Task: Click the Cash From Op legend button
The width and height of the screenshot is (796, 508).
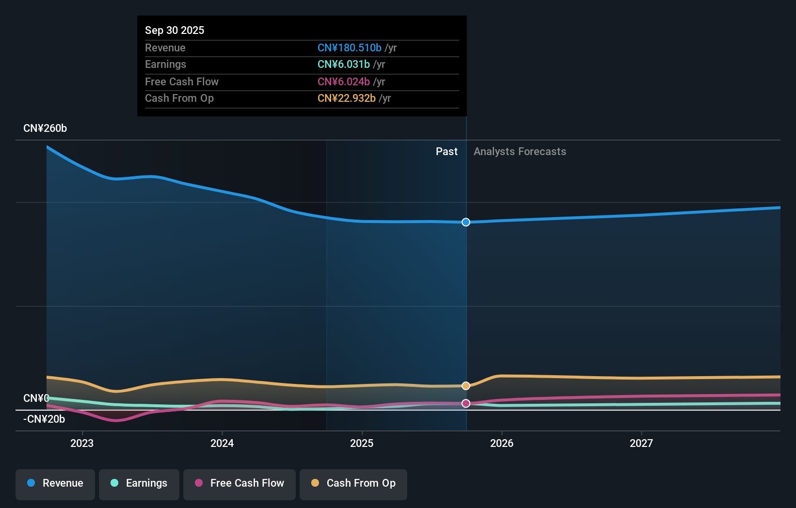Action: [x=353, y=484]
